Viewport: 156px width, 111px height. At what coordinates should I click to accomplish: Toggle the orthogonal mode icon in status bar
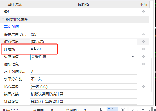(x=102, y=109)
